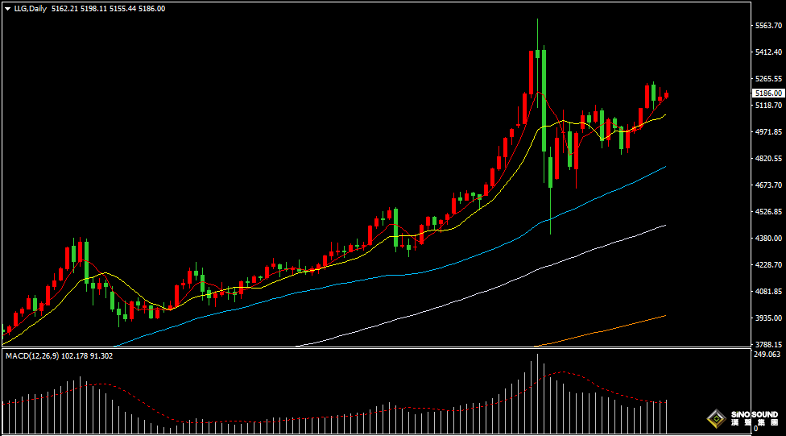786x436 pixels.
Task: Select the last red candle on chart
Action: coord(666,95)
